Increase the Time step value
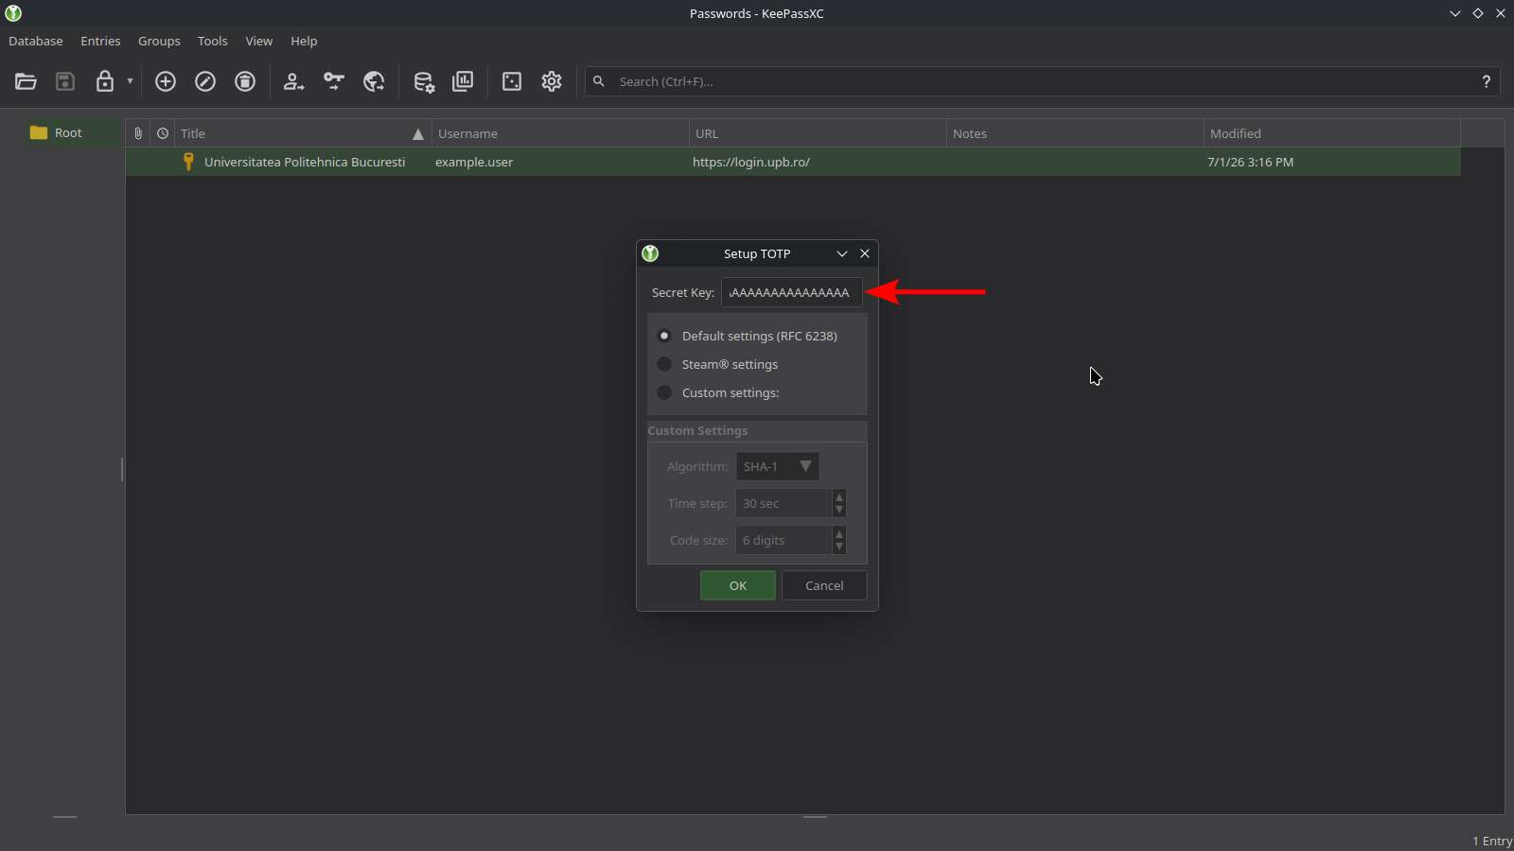The image size is (1514, 851). tap(839, 496)
